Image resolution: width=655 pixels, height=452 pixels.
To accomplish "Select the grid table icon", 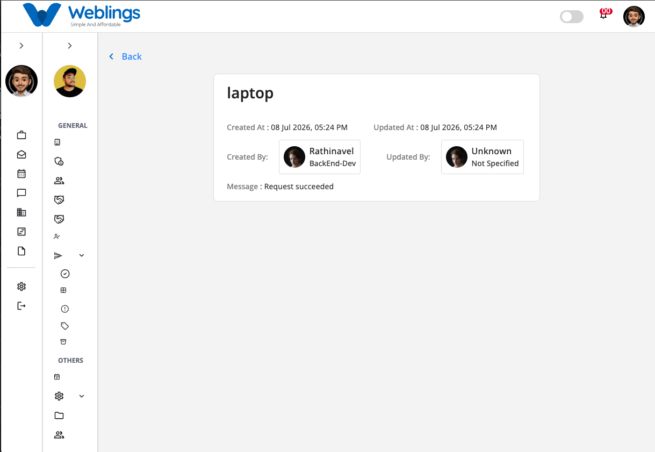I will pyautogui.click(x=63, y=290).
